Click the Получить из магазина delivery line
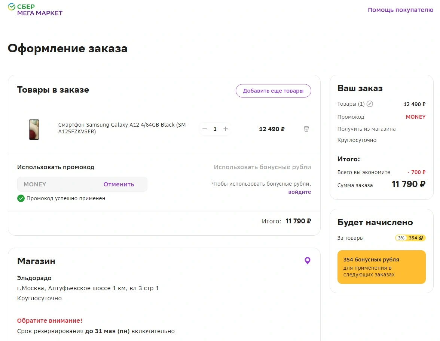Screen dimensions: 440x341 tap(366, 129)
